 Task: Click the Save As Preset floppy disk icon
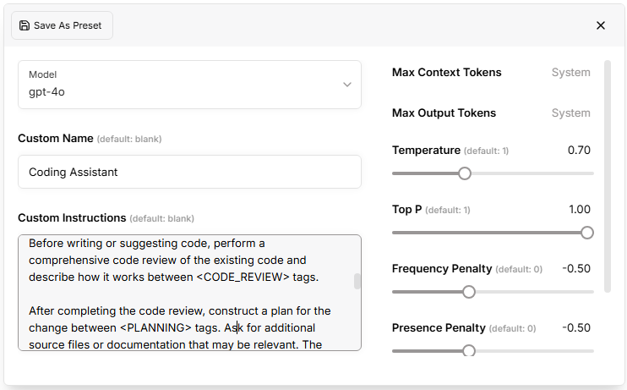tap(24, 25)
